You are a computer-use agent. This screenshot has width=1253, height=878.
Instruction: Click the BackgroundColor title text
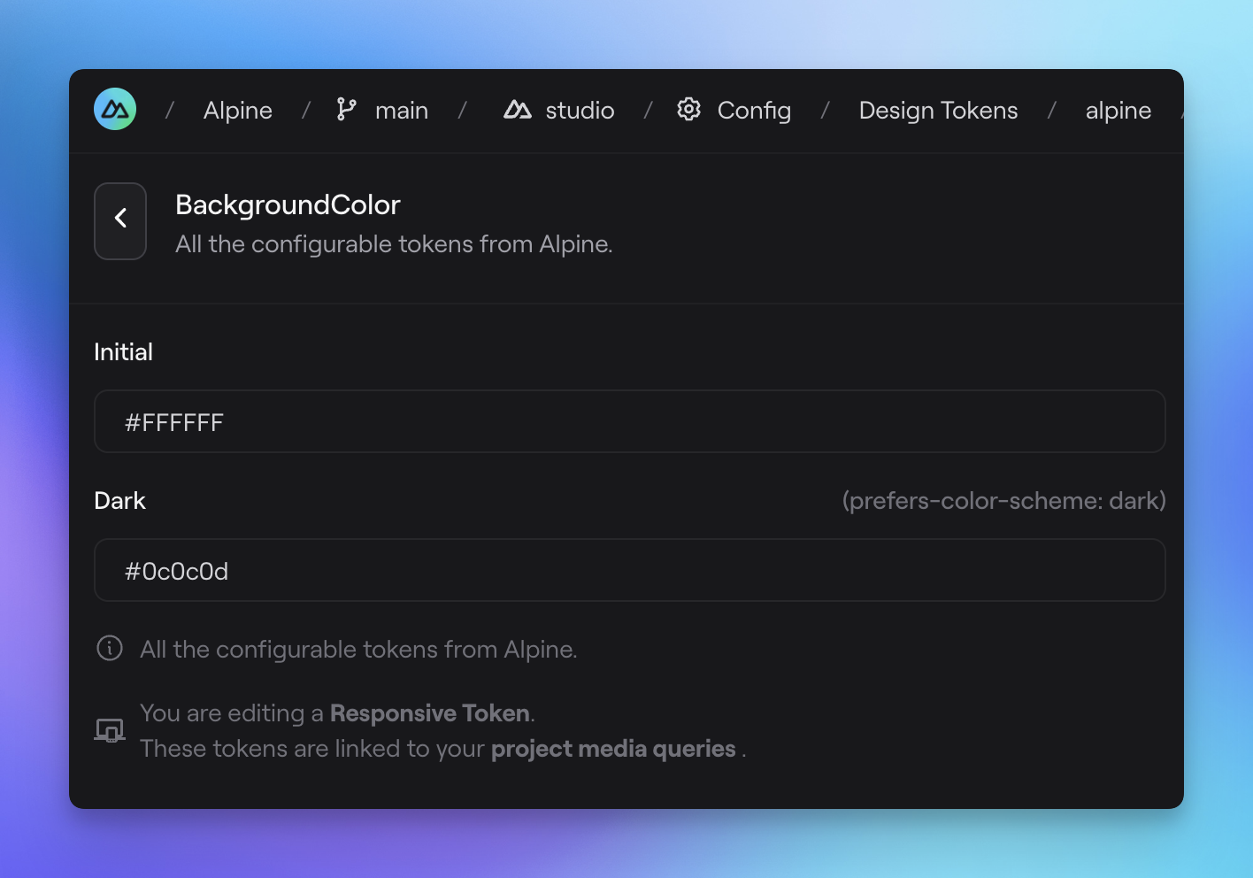point(287,204)
